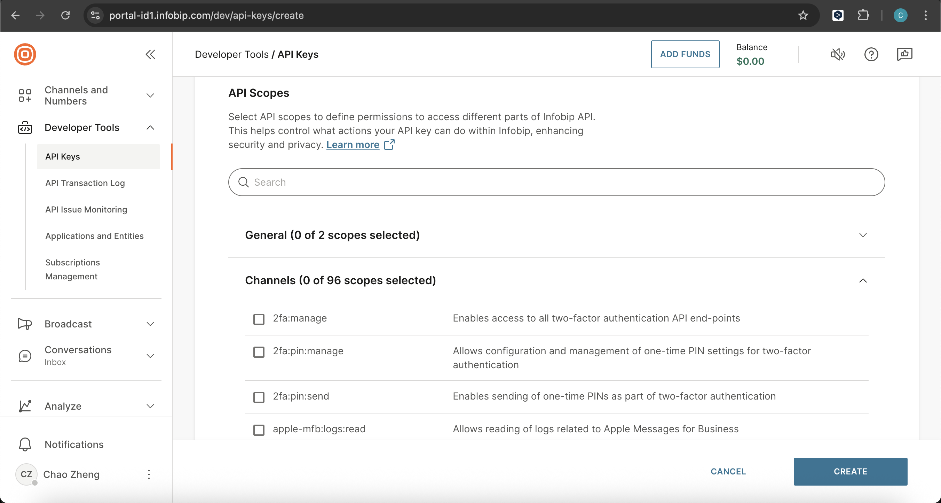Check the 2fa:pin:send scope

click(259, 397)
